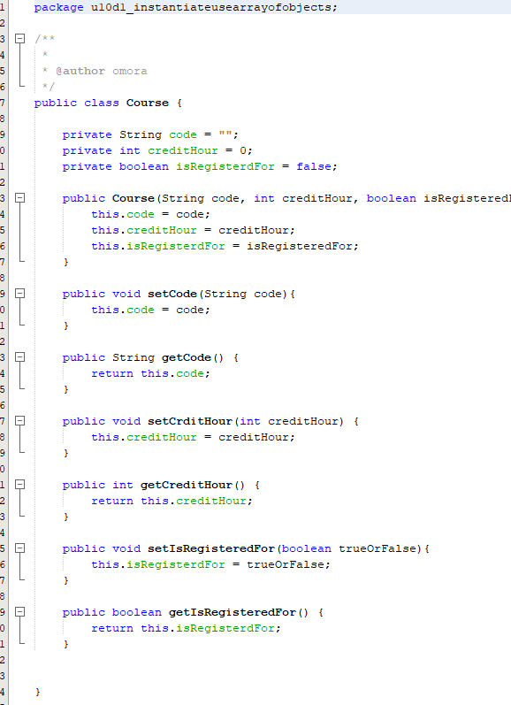The width and height of the screenshot is (511, 705).
Task: Click the 'public class Course {' declaration
Action: [x=109, y=103]
